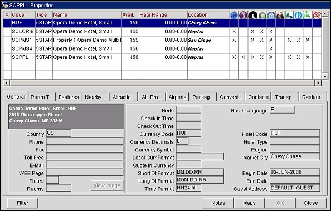Select the SCPMS1 property code cell
The image size is (331, 211).
coord(23,40)
